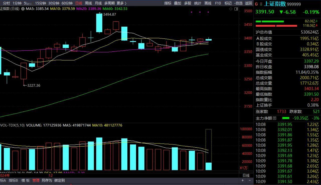Click the 3494.87 high price annotation
Screen dimensions: 321x185
[109, 14]
